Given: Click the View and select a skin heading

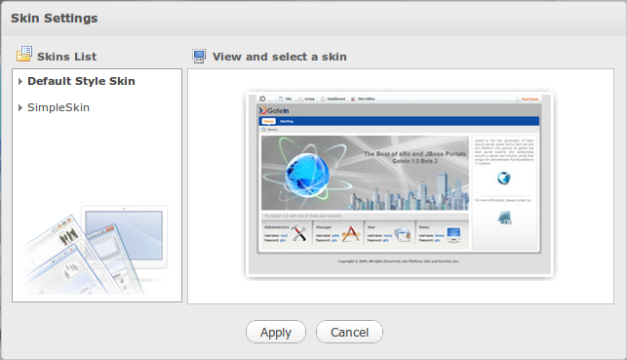Looking at the screenshot, I should (x=280, y=57).
